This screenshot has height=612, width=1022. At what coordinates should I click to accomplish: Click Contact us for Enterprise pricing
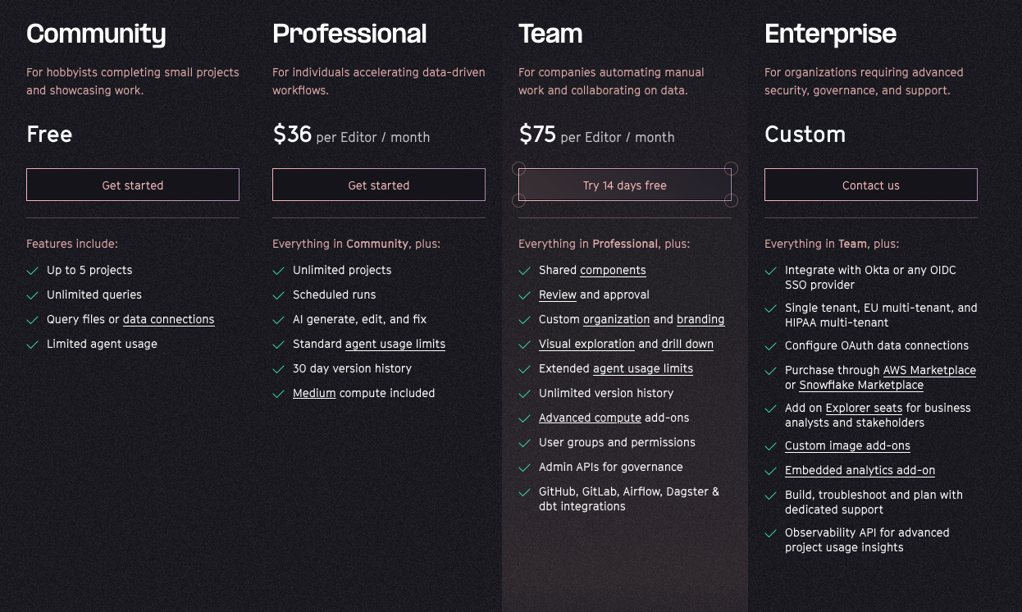click(870, 185)
